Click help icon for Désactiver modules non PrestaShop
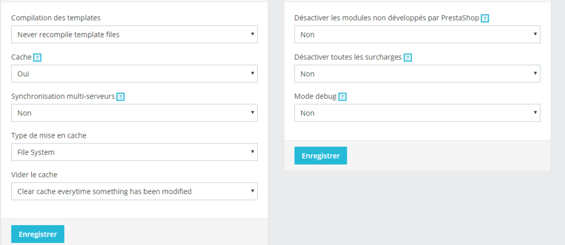Screen dimensions: 565x245 click(485, 18)
